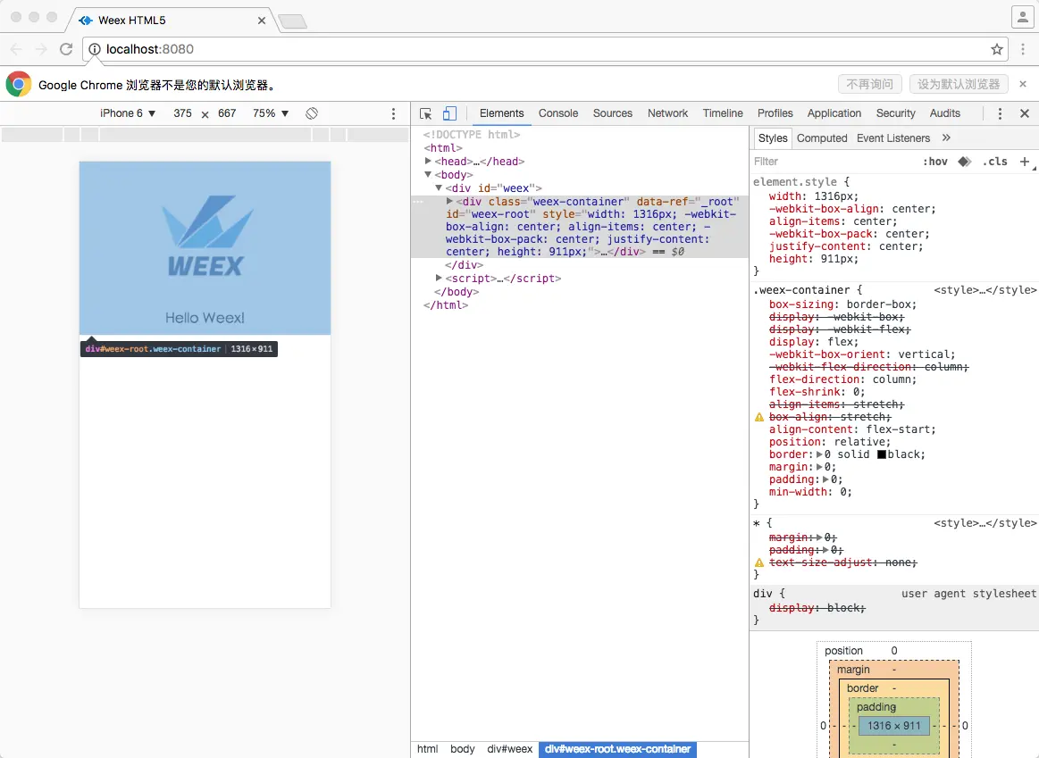Edit the device width field 375
Screen dimensions: 1039x758
point(182,113)
